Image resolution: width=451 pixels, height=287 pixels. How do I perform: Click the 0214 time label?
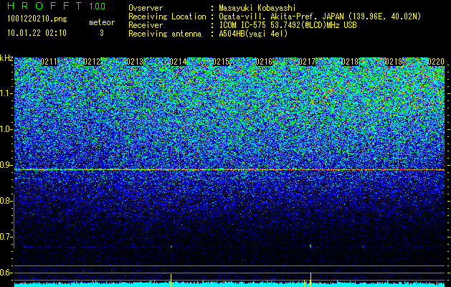point(178,62)
